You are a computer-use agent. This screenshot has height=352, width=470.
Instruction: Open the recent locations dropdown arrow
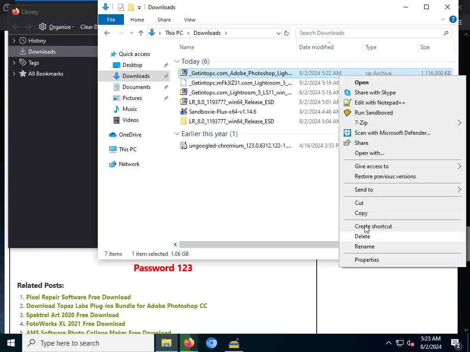(x=131, y=33)
